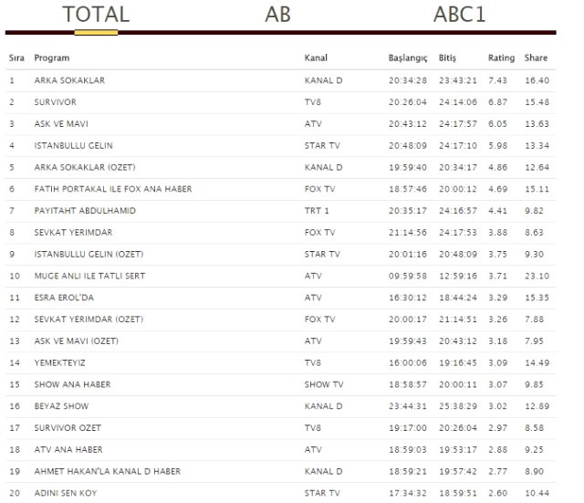Select SHOW TV channel in row 15
The image size is (584, 503).
tap(324, 384)
